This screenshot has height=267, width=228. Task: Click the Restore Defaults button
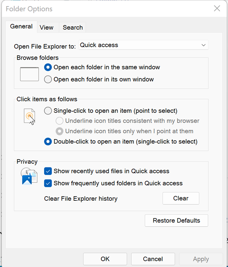coord(176,220)
